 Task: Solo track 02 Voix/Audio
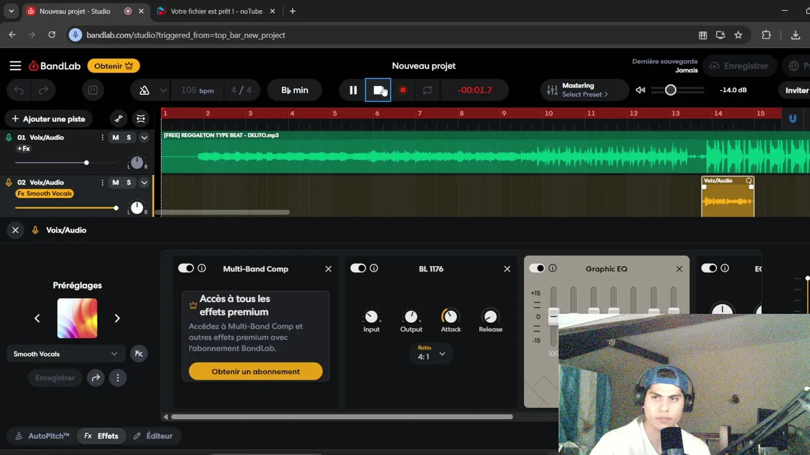[x=128, y=183]
